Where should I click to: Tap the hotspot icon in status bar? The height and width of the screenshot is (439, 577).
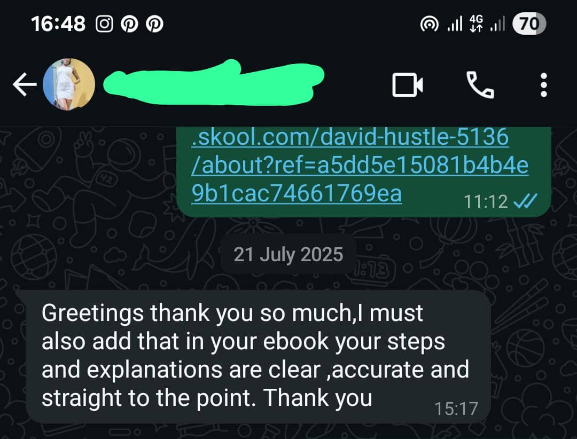tap(429, 24)
